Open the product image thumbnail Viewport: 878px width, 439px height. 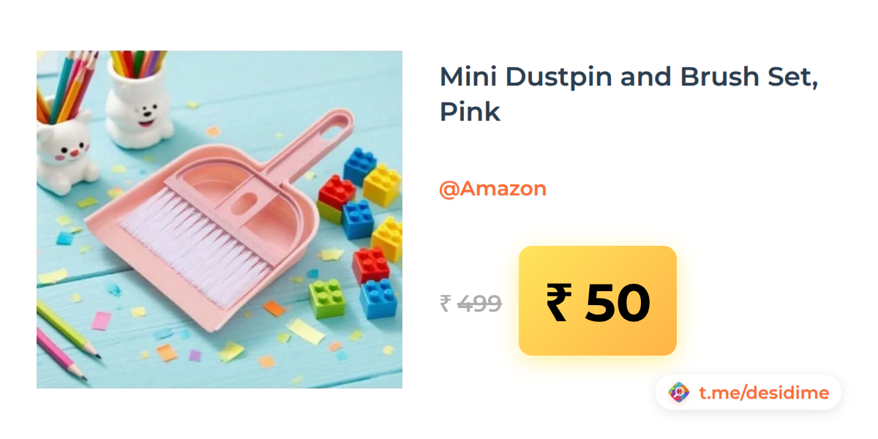pyautogui.click(x=219, y=219)
